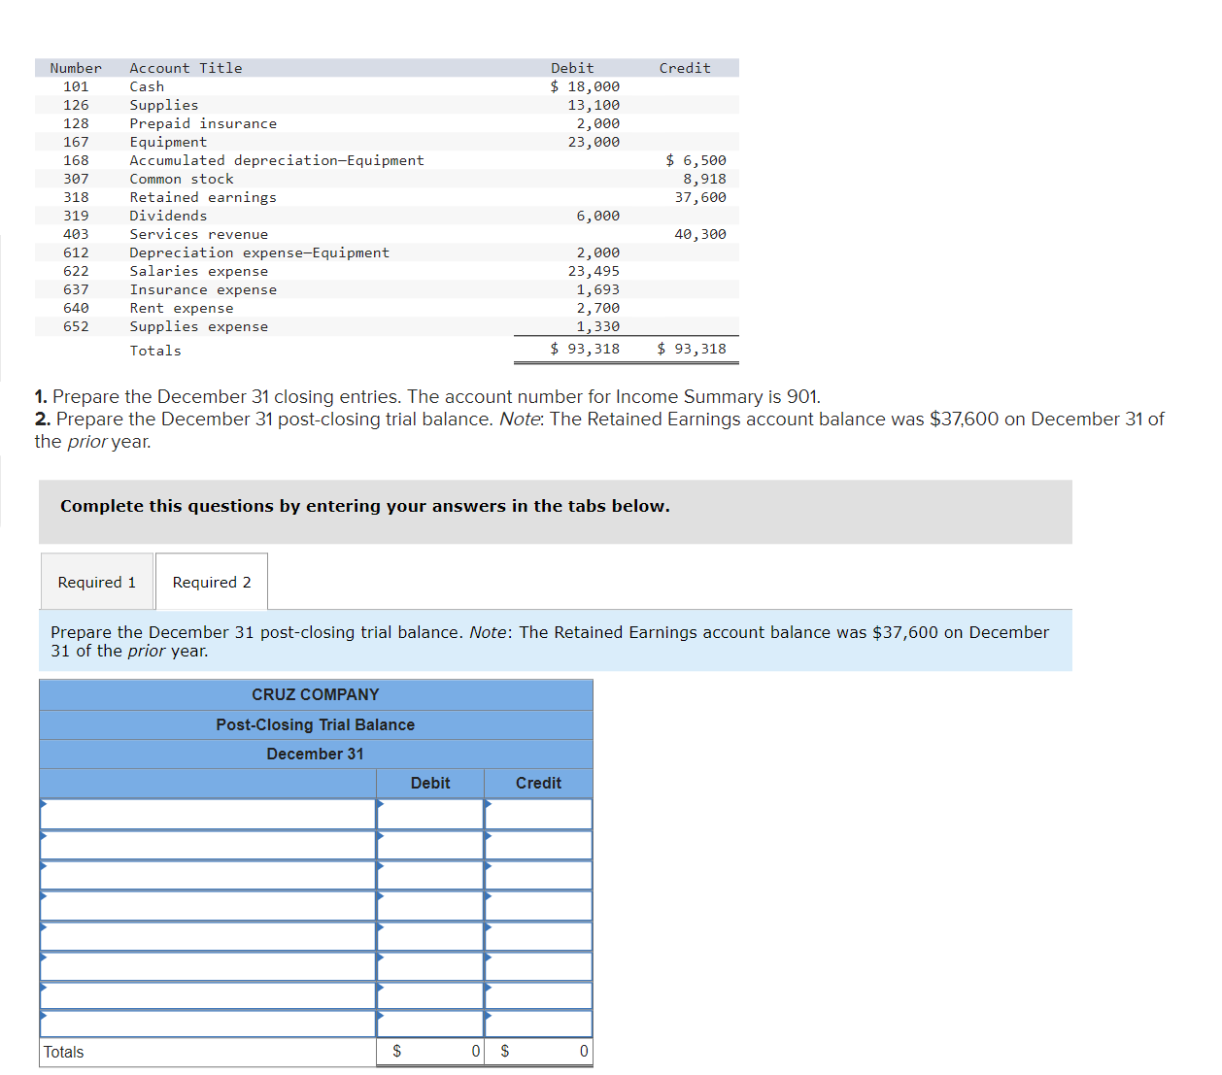Click the Post-Closing Trial Balance header

click(x=315, y=724)
